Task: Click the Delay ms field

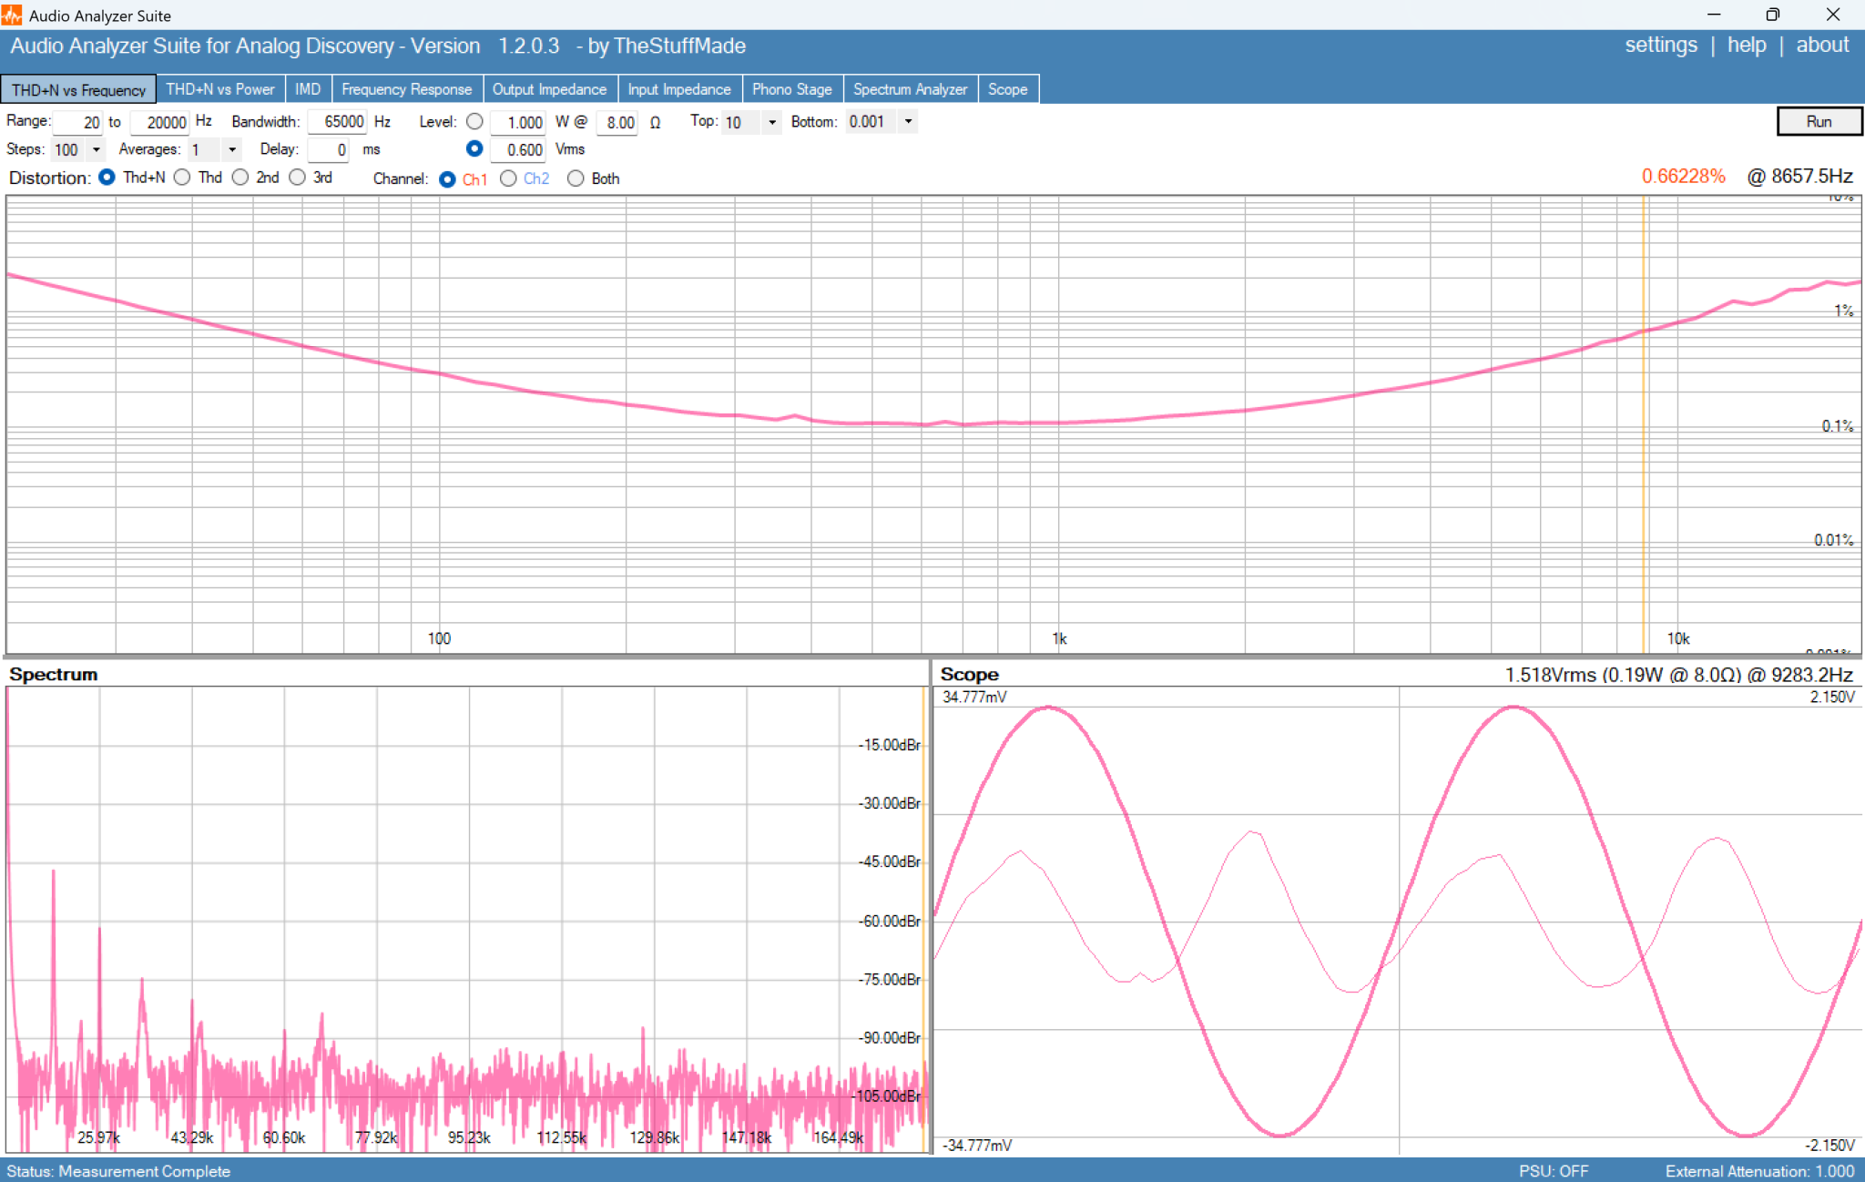Action: point(329,149)
